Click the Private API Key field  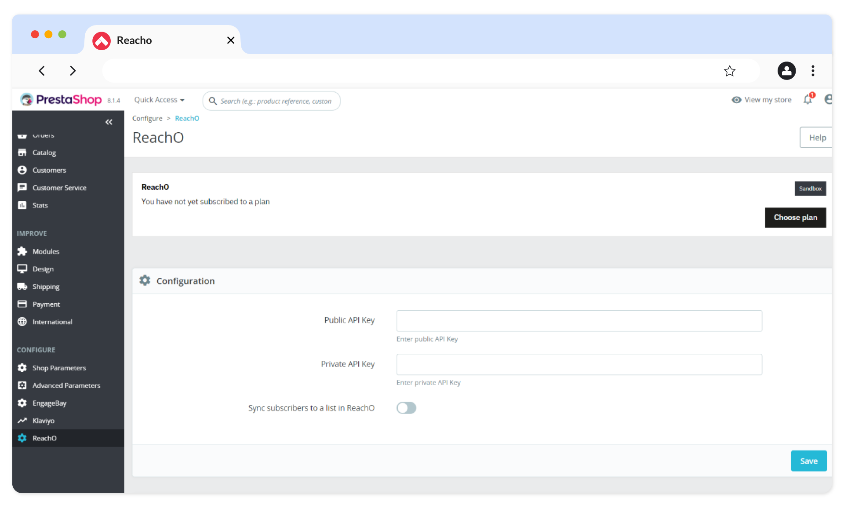pyautogui.click(x=579, y=364)
